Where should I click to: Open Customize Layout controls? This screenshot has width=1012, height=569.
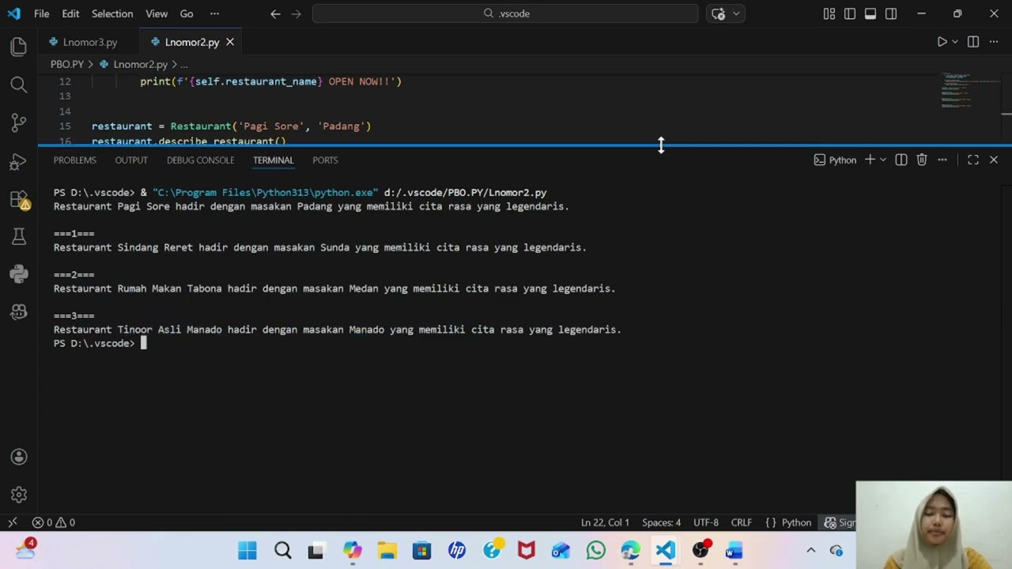pyautogui.click(x=829, y=13)
